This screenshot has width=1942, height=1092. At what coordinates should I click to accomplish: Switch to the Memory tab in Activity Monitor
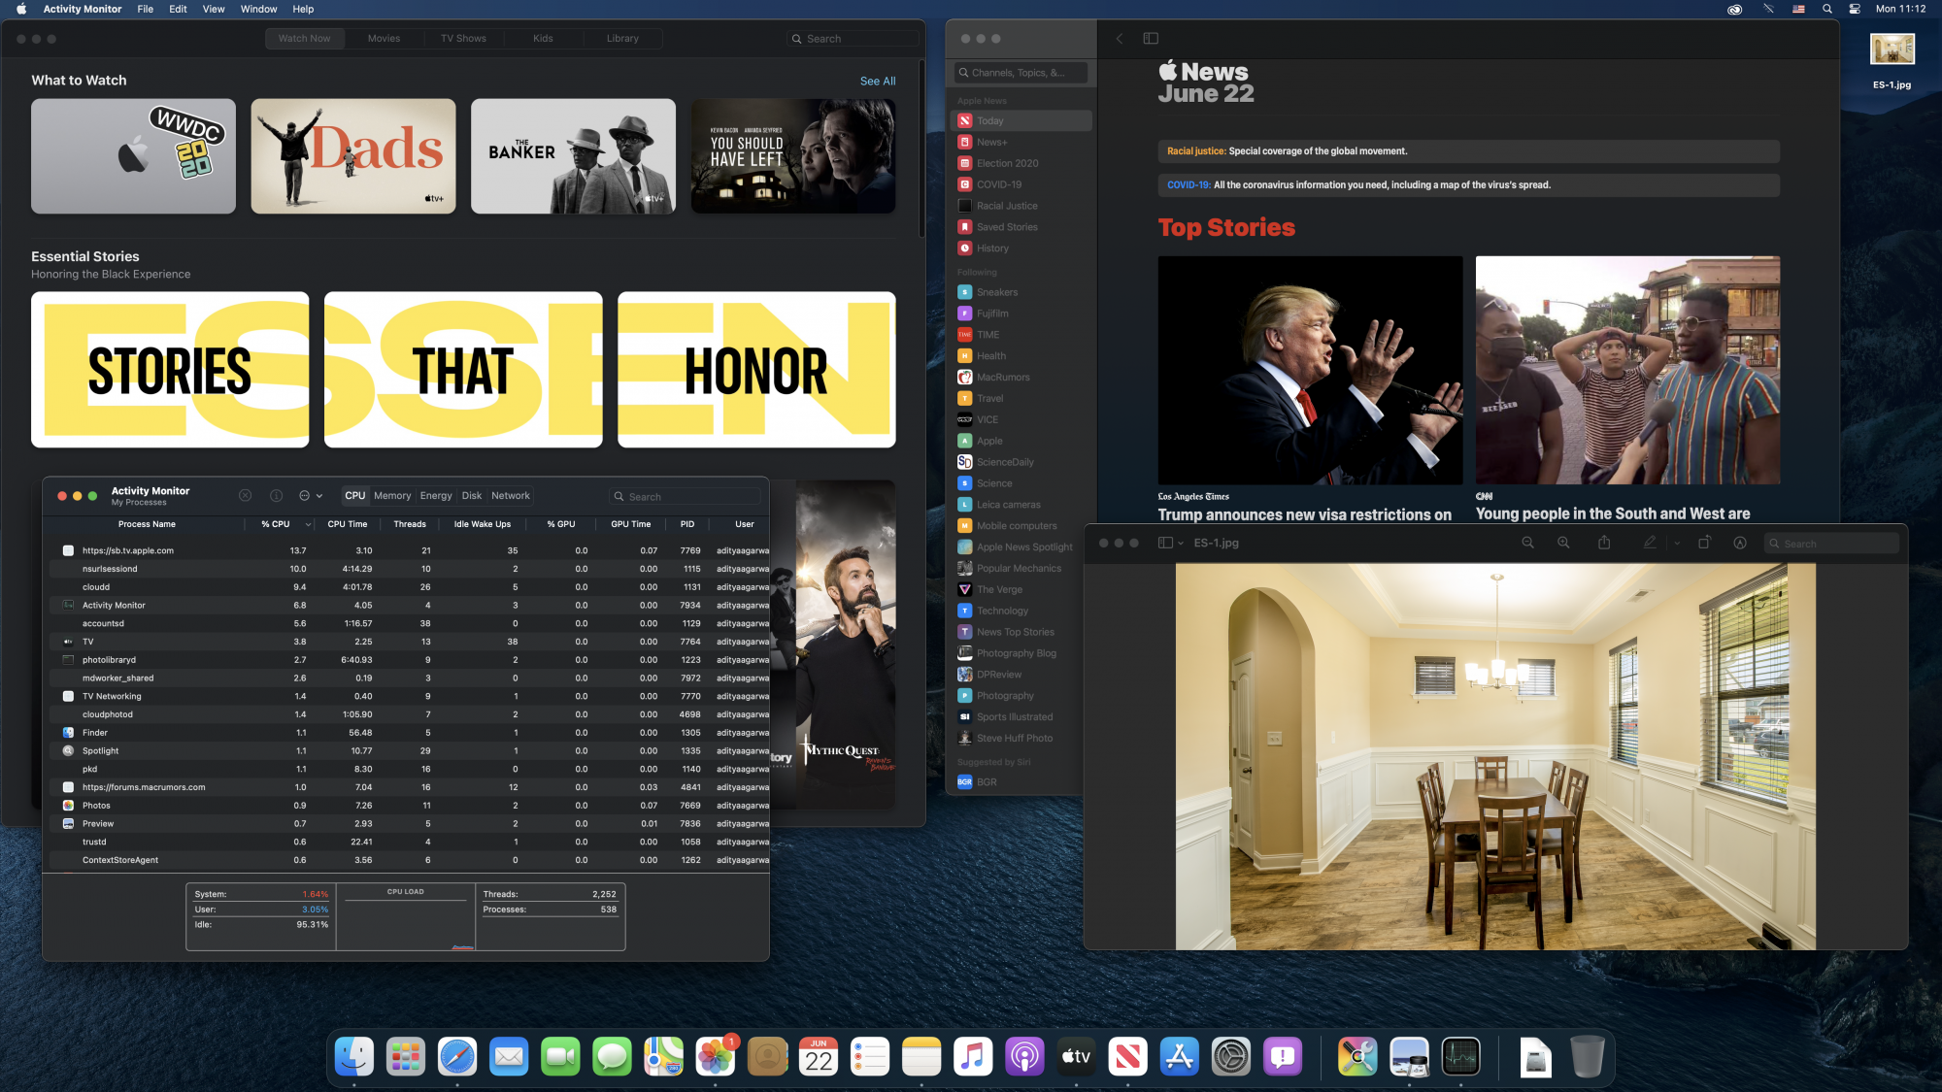(392, 496)
